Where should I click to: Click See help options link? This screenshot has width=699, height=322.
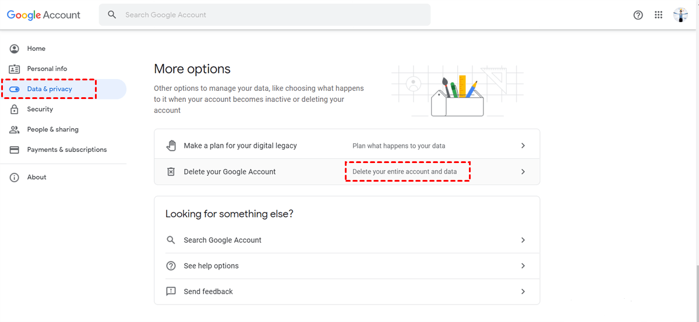pyautogui.click(x=211, y=266)
